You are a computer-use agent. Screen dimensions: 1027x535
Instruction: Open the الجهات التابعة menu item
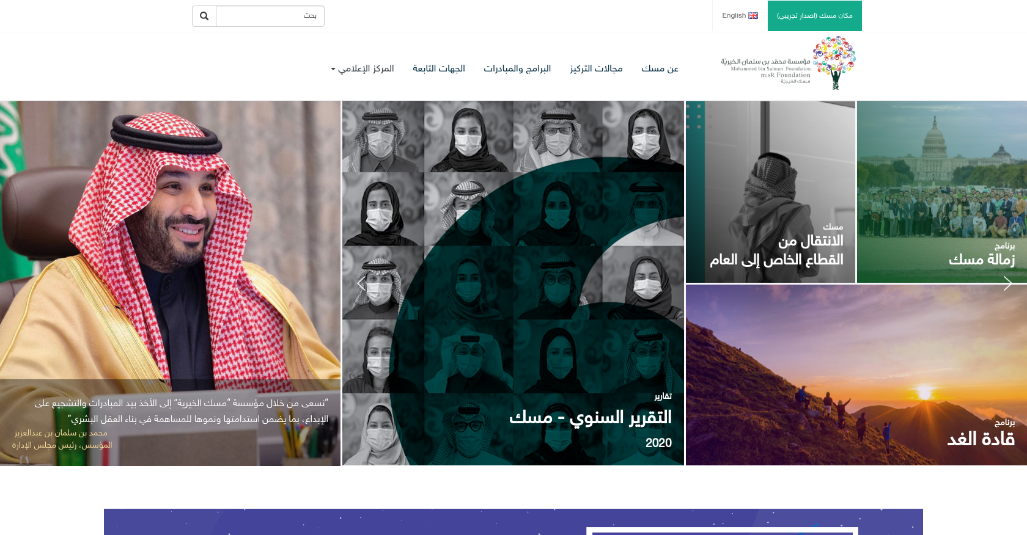tap(439, 68)
